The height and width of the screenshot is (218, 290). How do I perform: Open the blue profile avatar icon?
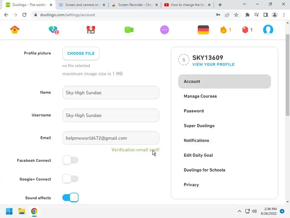(x=268, y=30)
